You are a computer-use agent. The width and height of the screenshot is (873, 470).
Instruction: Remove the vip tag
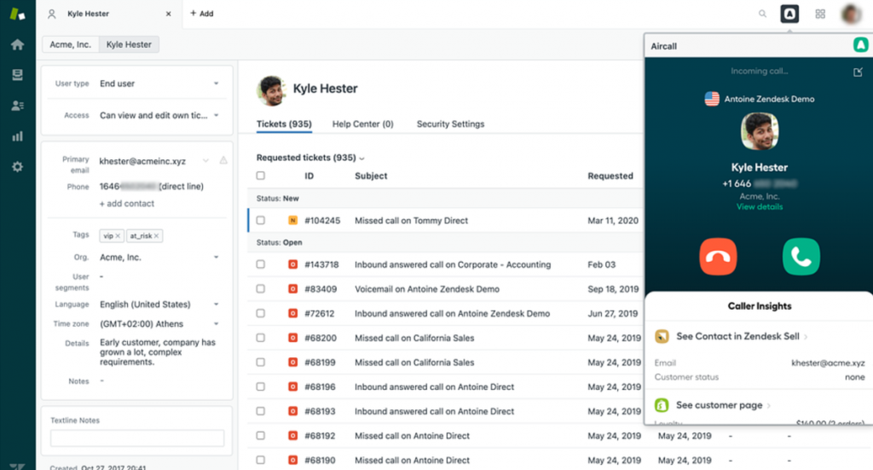(118, 236)
